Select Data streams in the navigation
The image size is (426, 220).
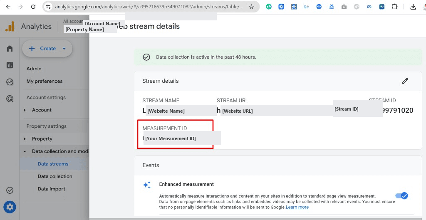[x=53, y=164]
